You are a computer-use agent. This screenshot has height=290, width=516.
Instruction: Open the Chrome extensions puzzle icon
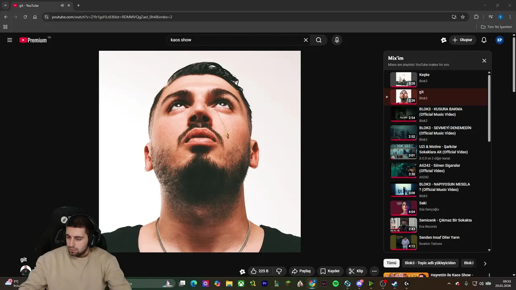[476, 17]
